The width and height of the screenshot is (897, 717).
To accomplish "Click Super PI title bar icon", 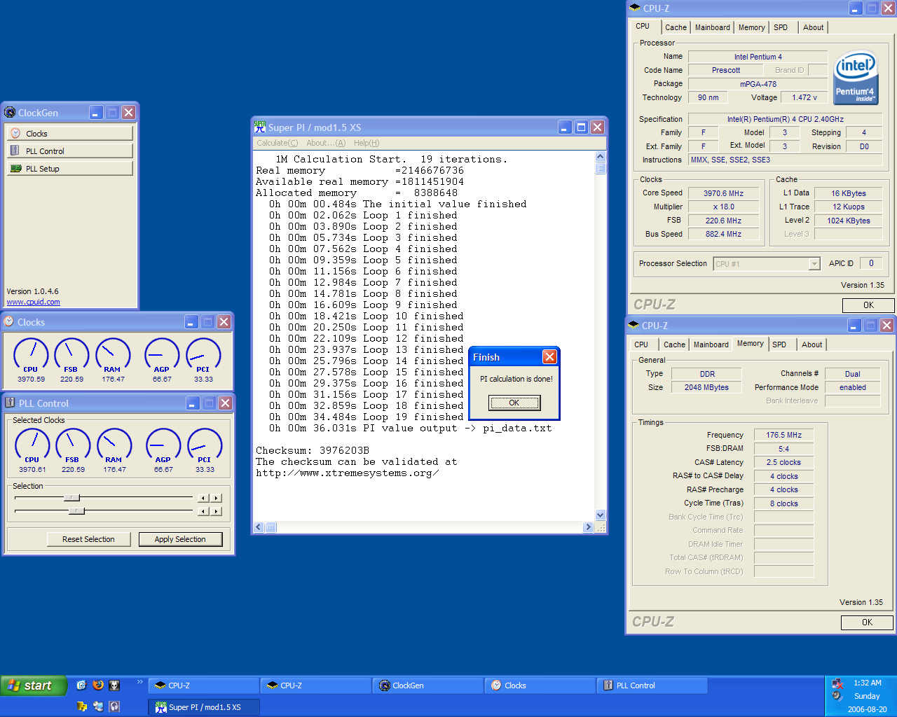I will click(x=260, y=127).
